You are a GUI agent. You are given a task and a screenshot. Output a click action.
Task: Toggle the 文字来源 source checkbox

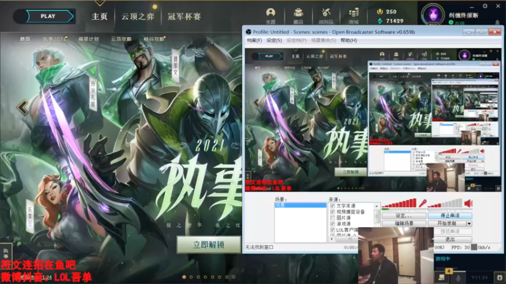(333, 206)
